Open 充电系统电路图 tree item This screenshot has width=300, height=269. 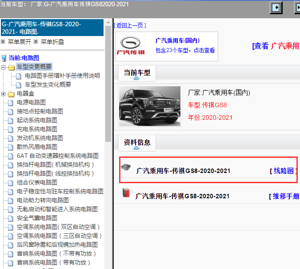point(37,129)
